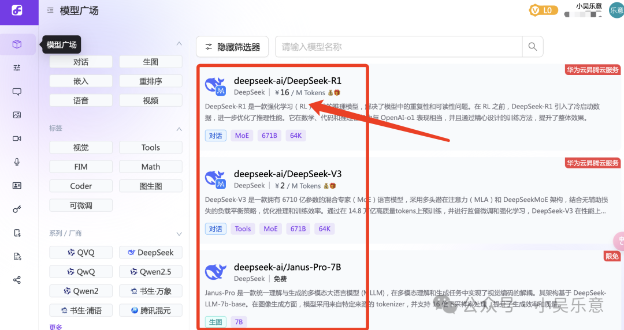Open the microphone voice sidebar icon
This screenshot has width=624, height=330.
click(17, 162)
